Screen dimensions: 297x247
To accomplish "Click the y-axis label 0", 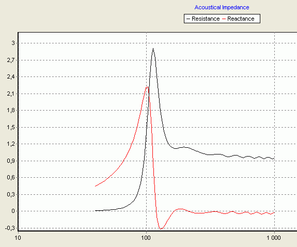I will [x=13, y=211].
